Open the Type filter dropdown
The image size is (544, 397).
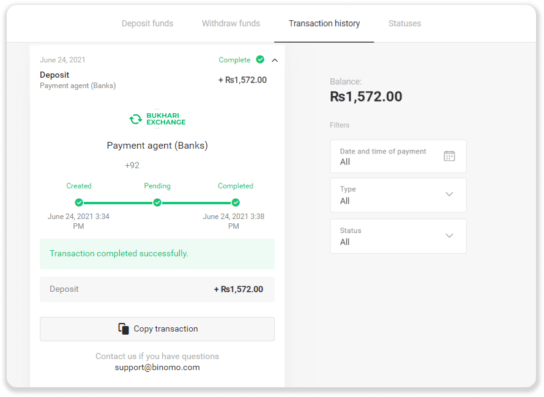coord(398,195)
